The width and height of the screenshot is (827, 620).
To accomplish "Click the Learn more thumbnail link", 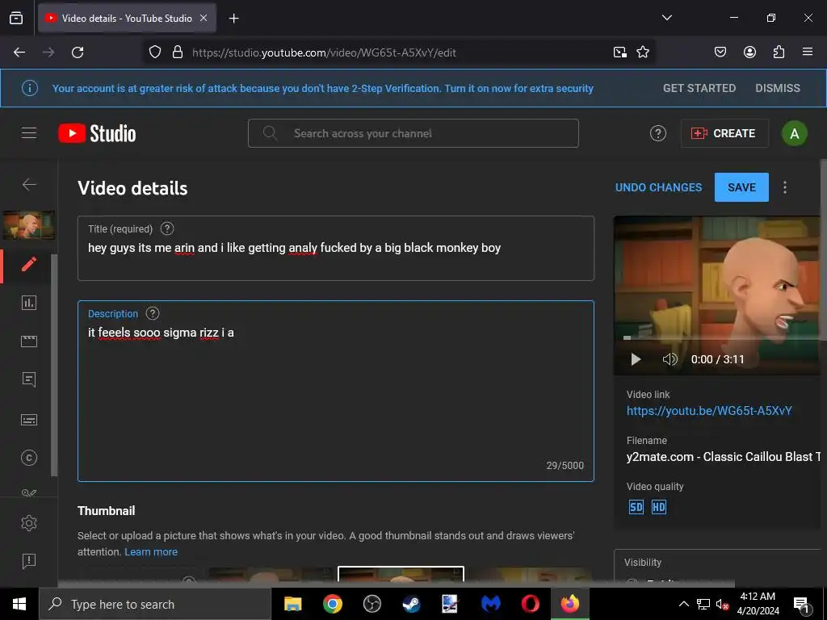I will [151, 552].
